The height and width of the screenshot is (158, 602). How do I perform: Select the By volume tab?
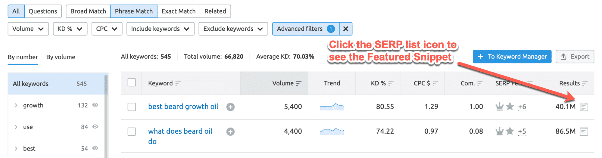(x=61, y=57)
